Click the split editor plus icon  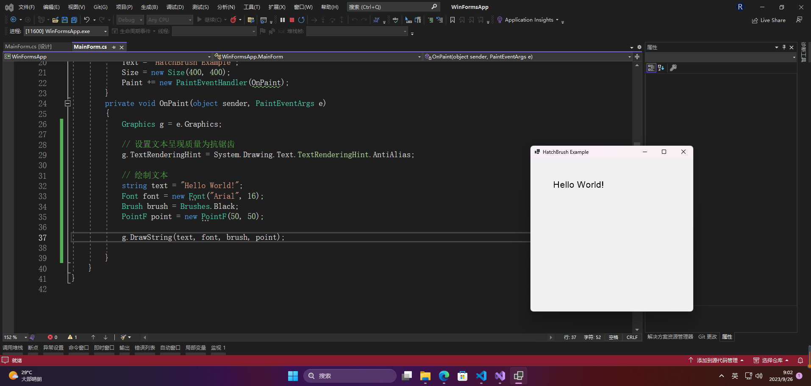click(637, 56)
